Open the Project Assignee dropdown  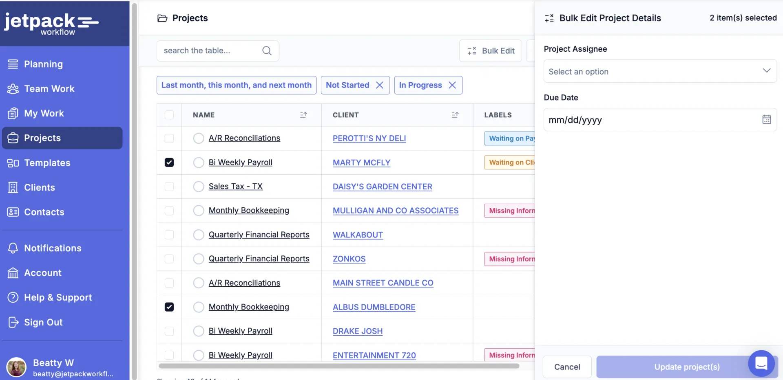tap(660, 71)
